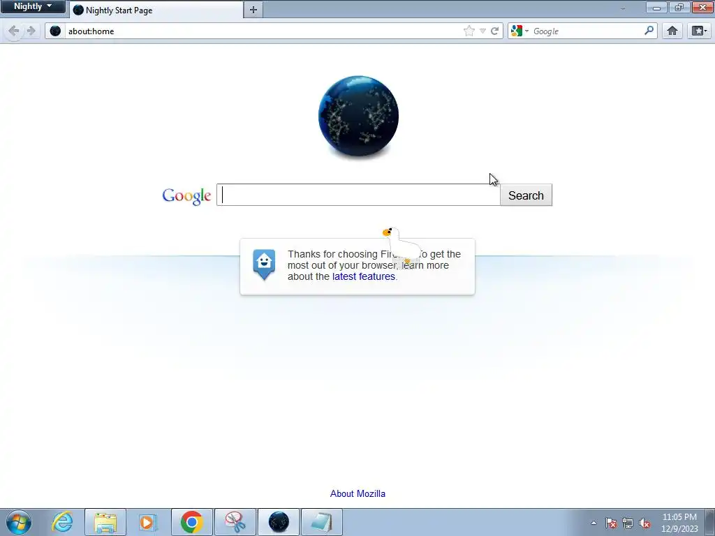Go back with the back arrow
Viewport: 715px width, 536px height.
tap(14, 31)
